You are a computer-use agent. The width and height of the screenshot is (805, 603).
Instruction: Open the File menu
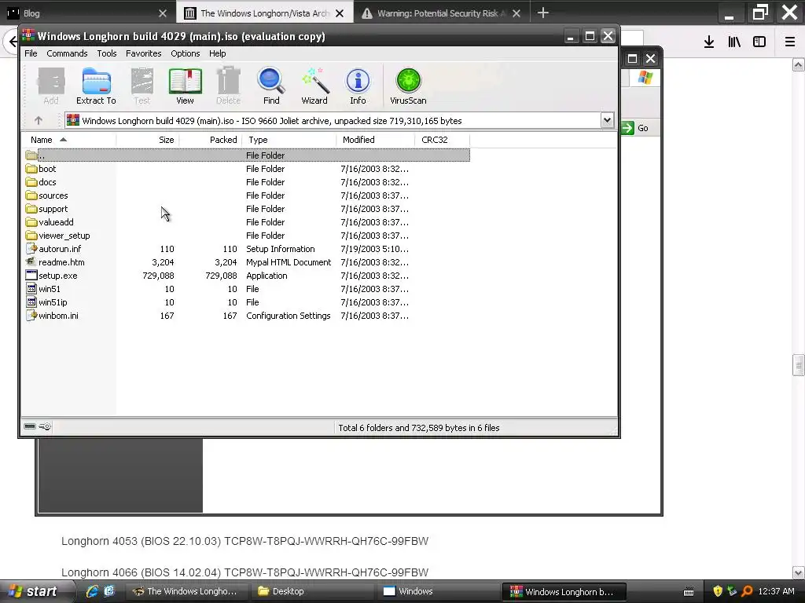pos(31,53)
